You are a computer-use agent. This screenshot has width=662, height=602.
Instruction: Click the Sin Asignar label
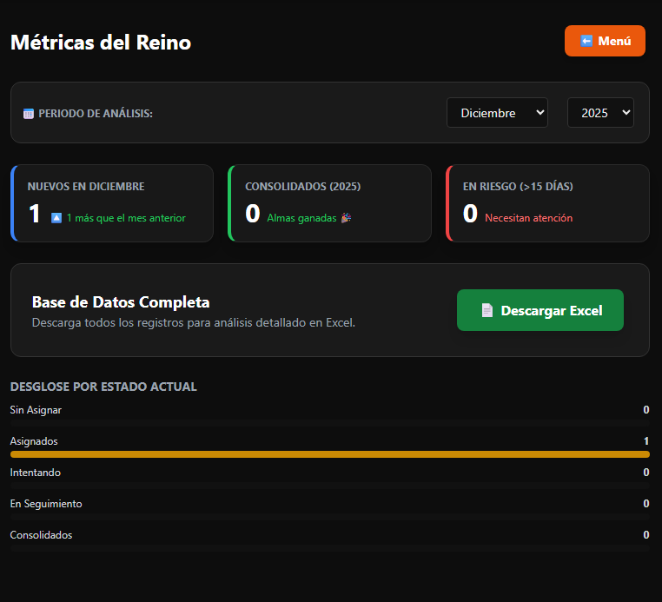point(36,410)
